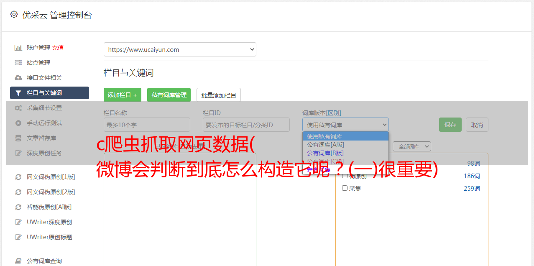Click the 栏目名称 input field

point(147,125)
